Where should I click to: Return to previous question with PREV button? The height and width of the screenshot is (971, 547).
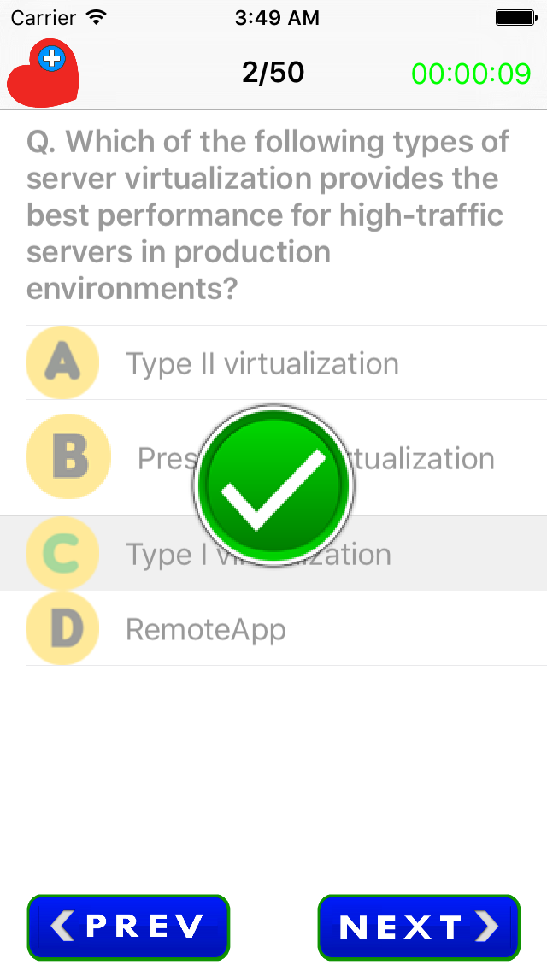tap(128, 927)
